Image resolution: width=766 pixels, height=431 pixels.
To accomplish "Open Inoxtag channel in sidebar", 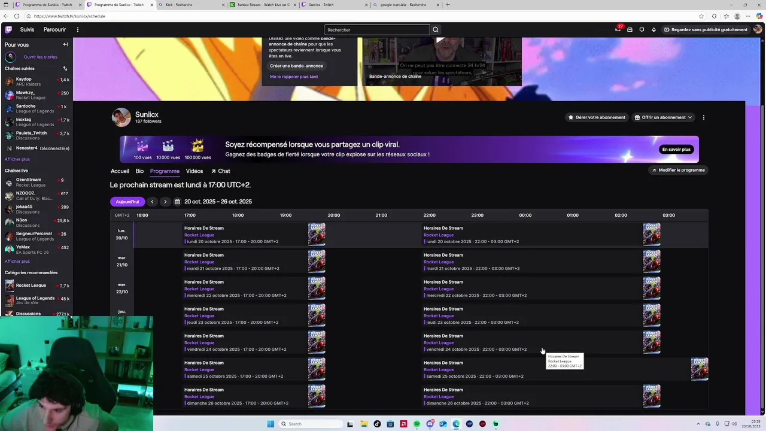I will tap(37, 122).
